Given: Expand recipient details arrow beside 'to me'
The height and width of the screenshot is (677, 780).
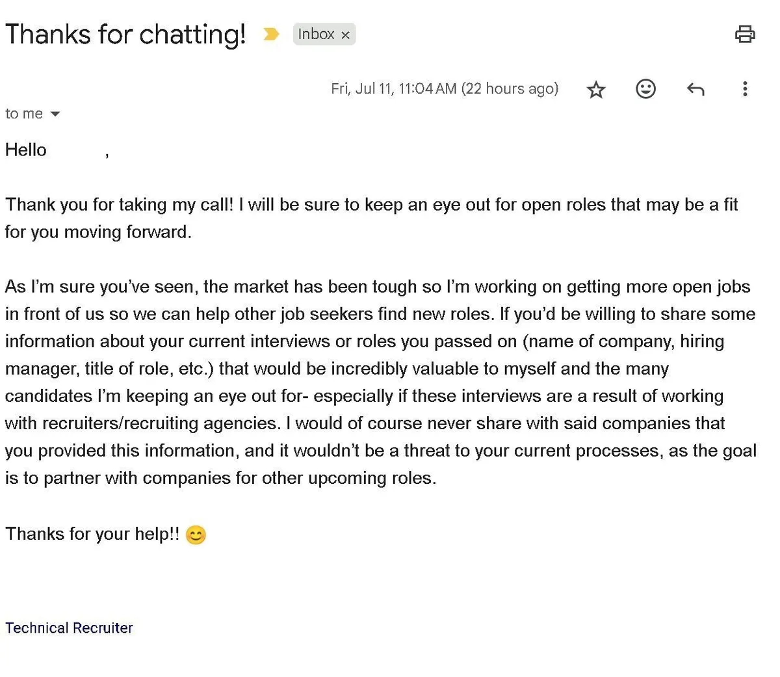Looking at the screenshot, I should coord(55,114).
